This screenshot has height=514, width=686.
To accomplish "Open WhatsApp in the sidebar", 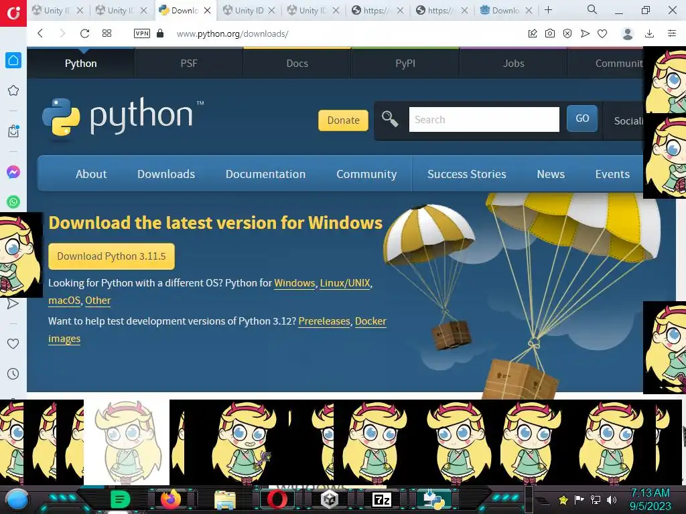I will pyautogui.click(x=13, y=202).
